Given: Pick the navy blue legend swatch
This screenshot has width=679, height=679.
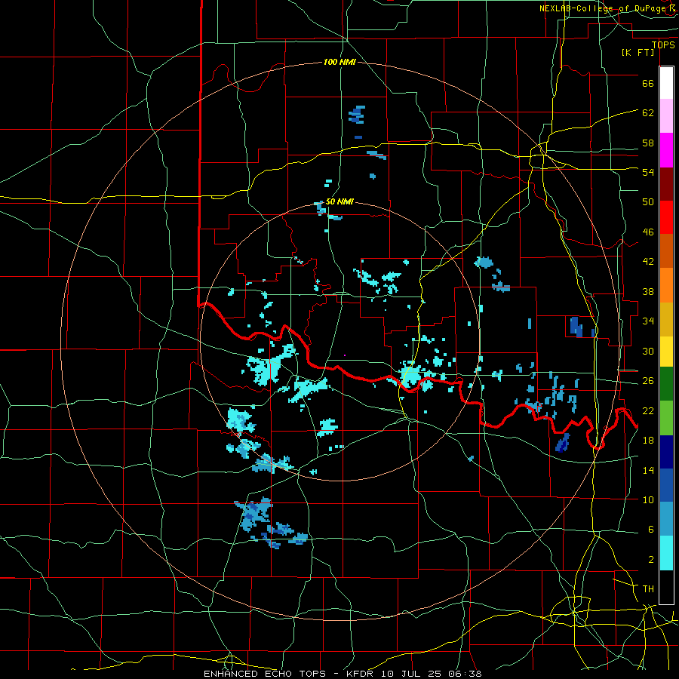Looking at the screenshot, I should tap(666, 452).
